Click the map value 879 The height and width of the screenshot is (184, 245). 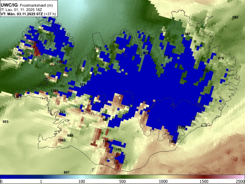(x=221, y=58)
